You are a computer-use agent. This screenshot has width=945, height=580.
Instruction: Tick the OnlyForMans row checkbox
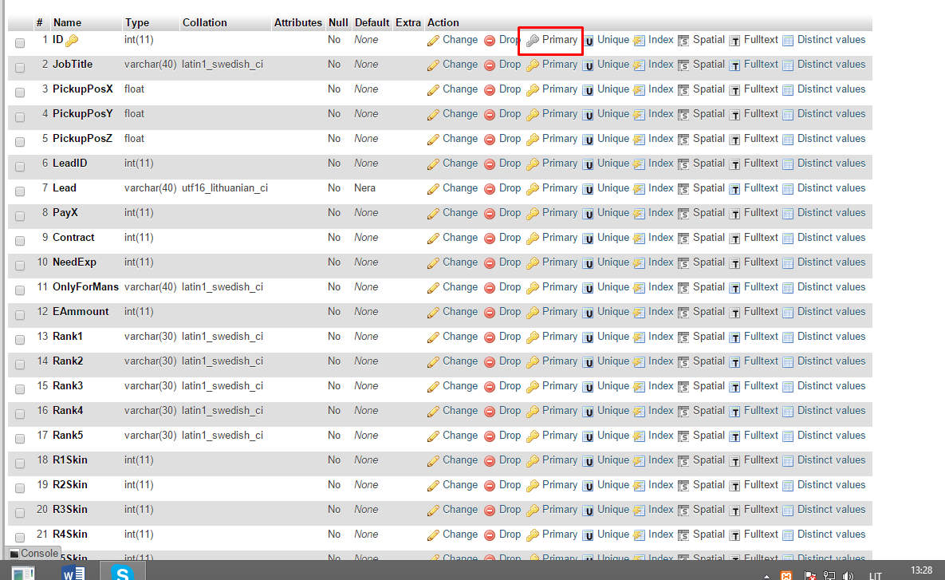pyautogui.click(x=20, y=290)
